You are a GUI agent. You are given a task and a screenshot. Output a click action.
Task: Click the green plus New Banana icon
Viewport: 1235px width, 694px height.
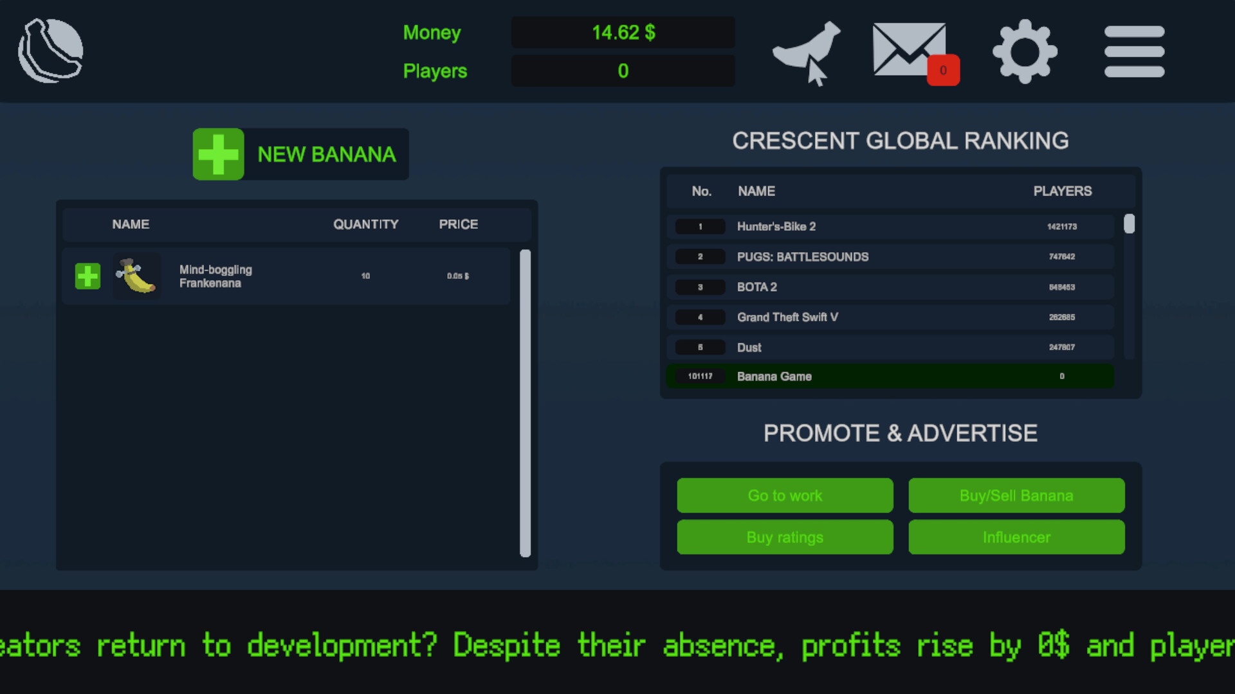[218, 154]
